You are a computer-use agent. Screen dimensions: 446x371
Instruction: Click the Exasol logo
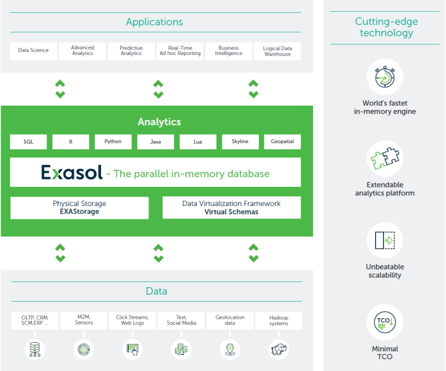click(x=72, y=172)
